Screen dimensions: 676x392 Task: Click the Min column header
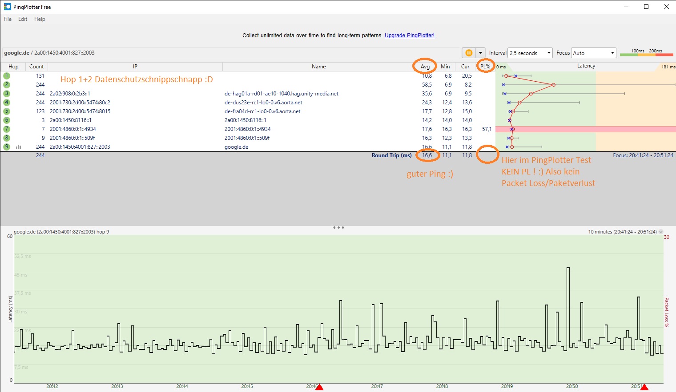point(445,67)
